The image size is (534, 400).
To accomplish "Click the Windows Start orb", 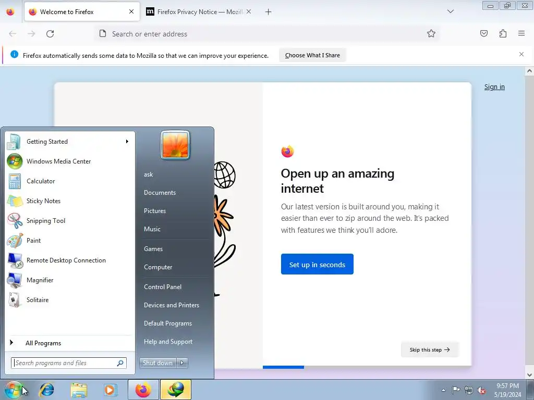I will 14,390.
